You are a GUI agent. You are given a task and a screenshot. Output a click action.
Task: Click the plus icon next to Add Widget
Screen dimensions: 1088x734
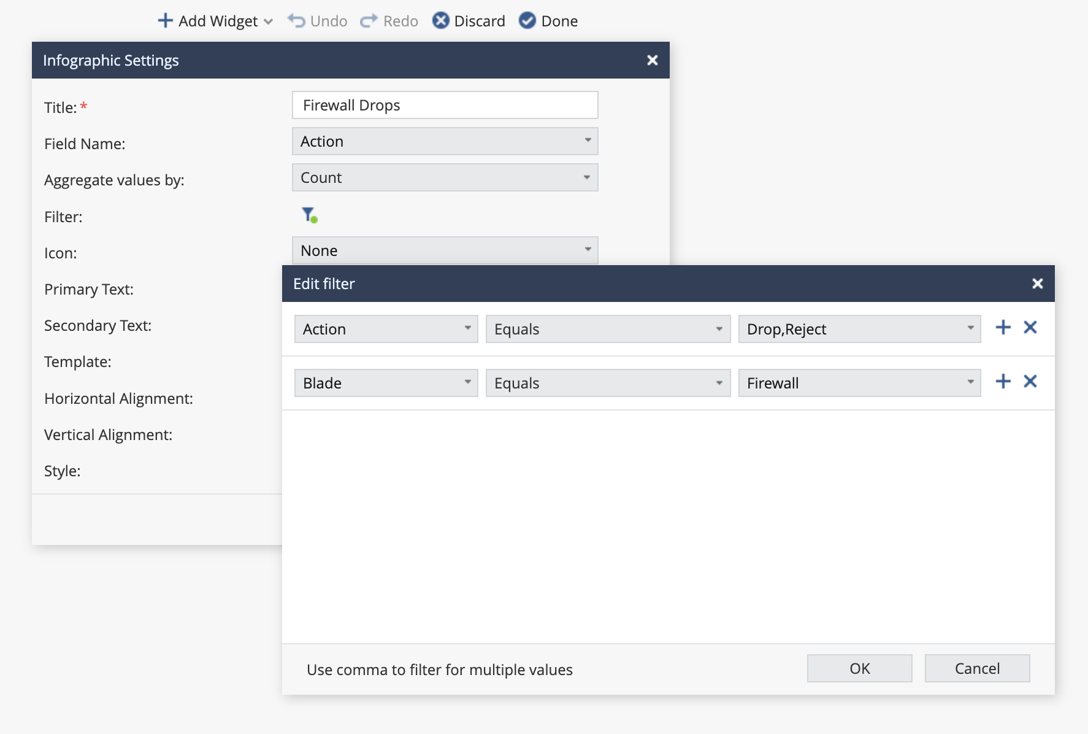(x=164, y=20)
